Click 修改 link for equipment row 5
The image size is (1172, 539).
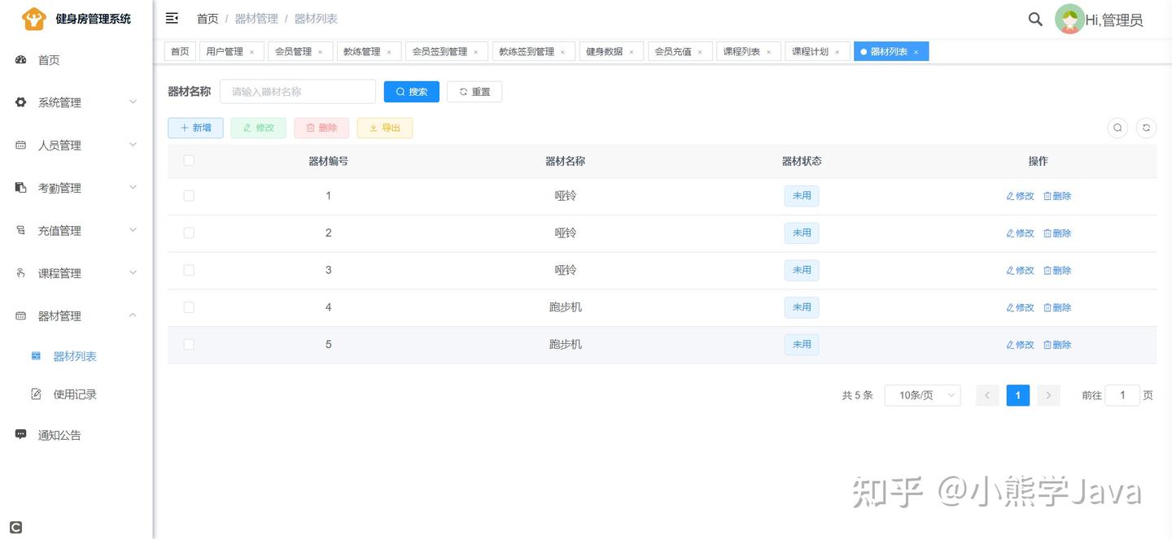pyautogui.click(x=1020, y=345)
